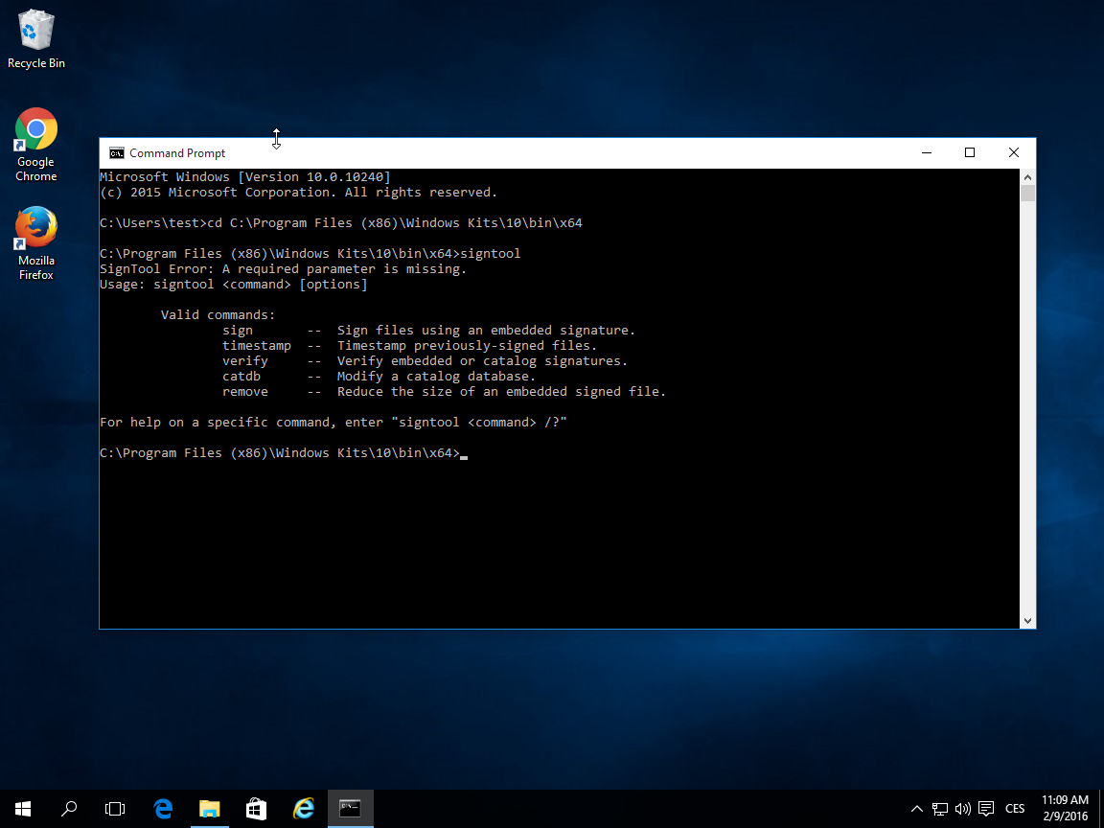The height and width of the screenshot is (828, 1104).
Task: Select the Mozilla Firefox desktop shortcut
Action: [35, 241]
